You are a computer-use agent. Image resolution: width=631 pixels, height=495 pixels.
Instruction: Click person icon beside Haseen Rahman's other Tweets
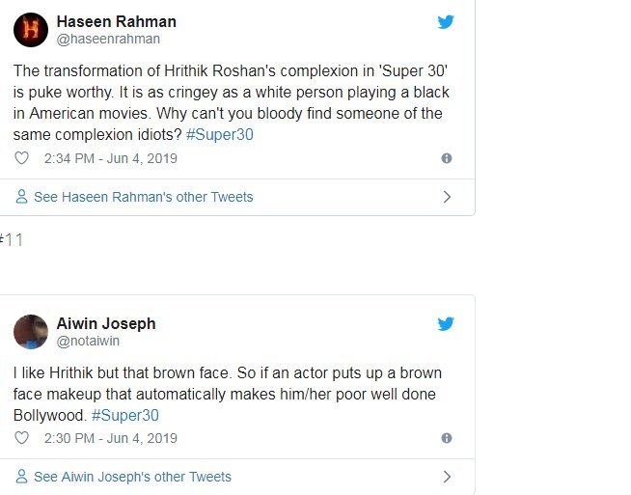tap(21, 197)
